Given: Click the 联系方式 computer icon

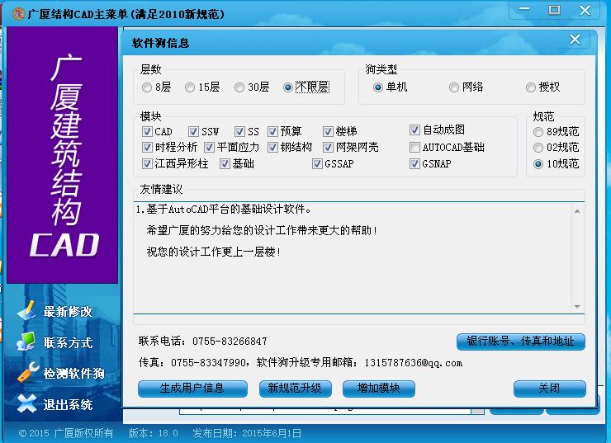Looking at the screenshot, I should [26, 342].
